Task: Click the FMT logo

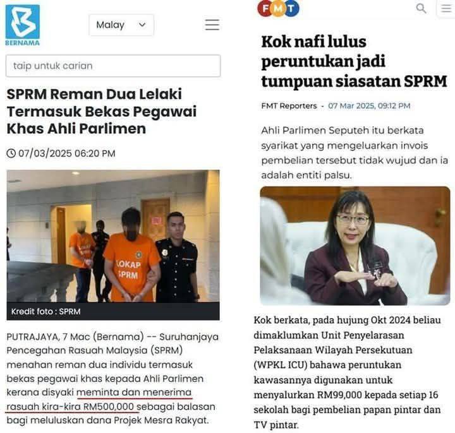Action: pyautogui.click(x=278, y=8)
